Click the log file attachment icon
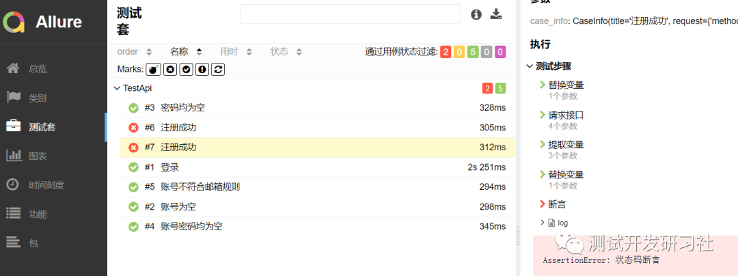This screenshot has height=276, width=738. click(551, 223)
